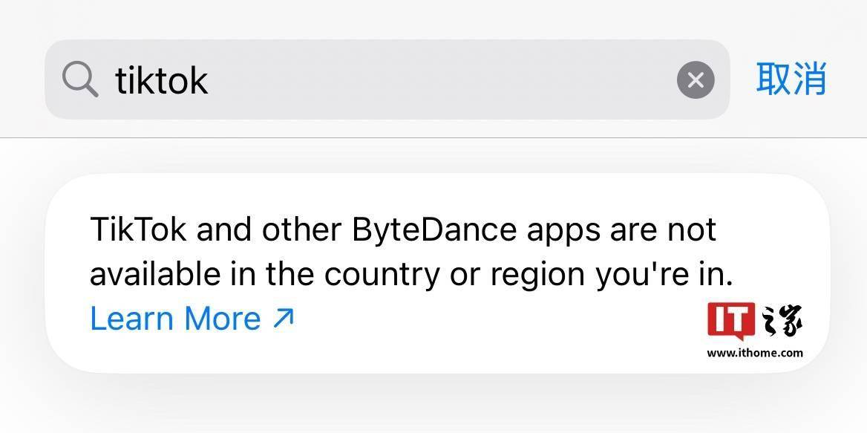Image resolution: width=867 pixels, height=433 pixels.
Task: Click the word "TikTok" starting the notice message
Action: click(138, 229)
